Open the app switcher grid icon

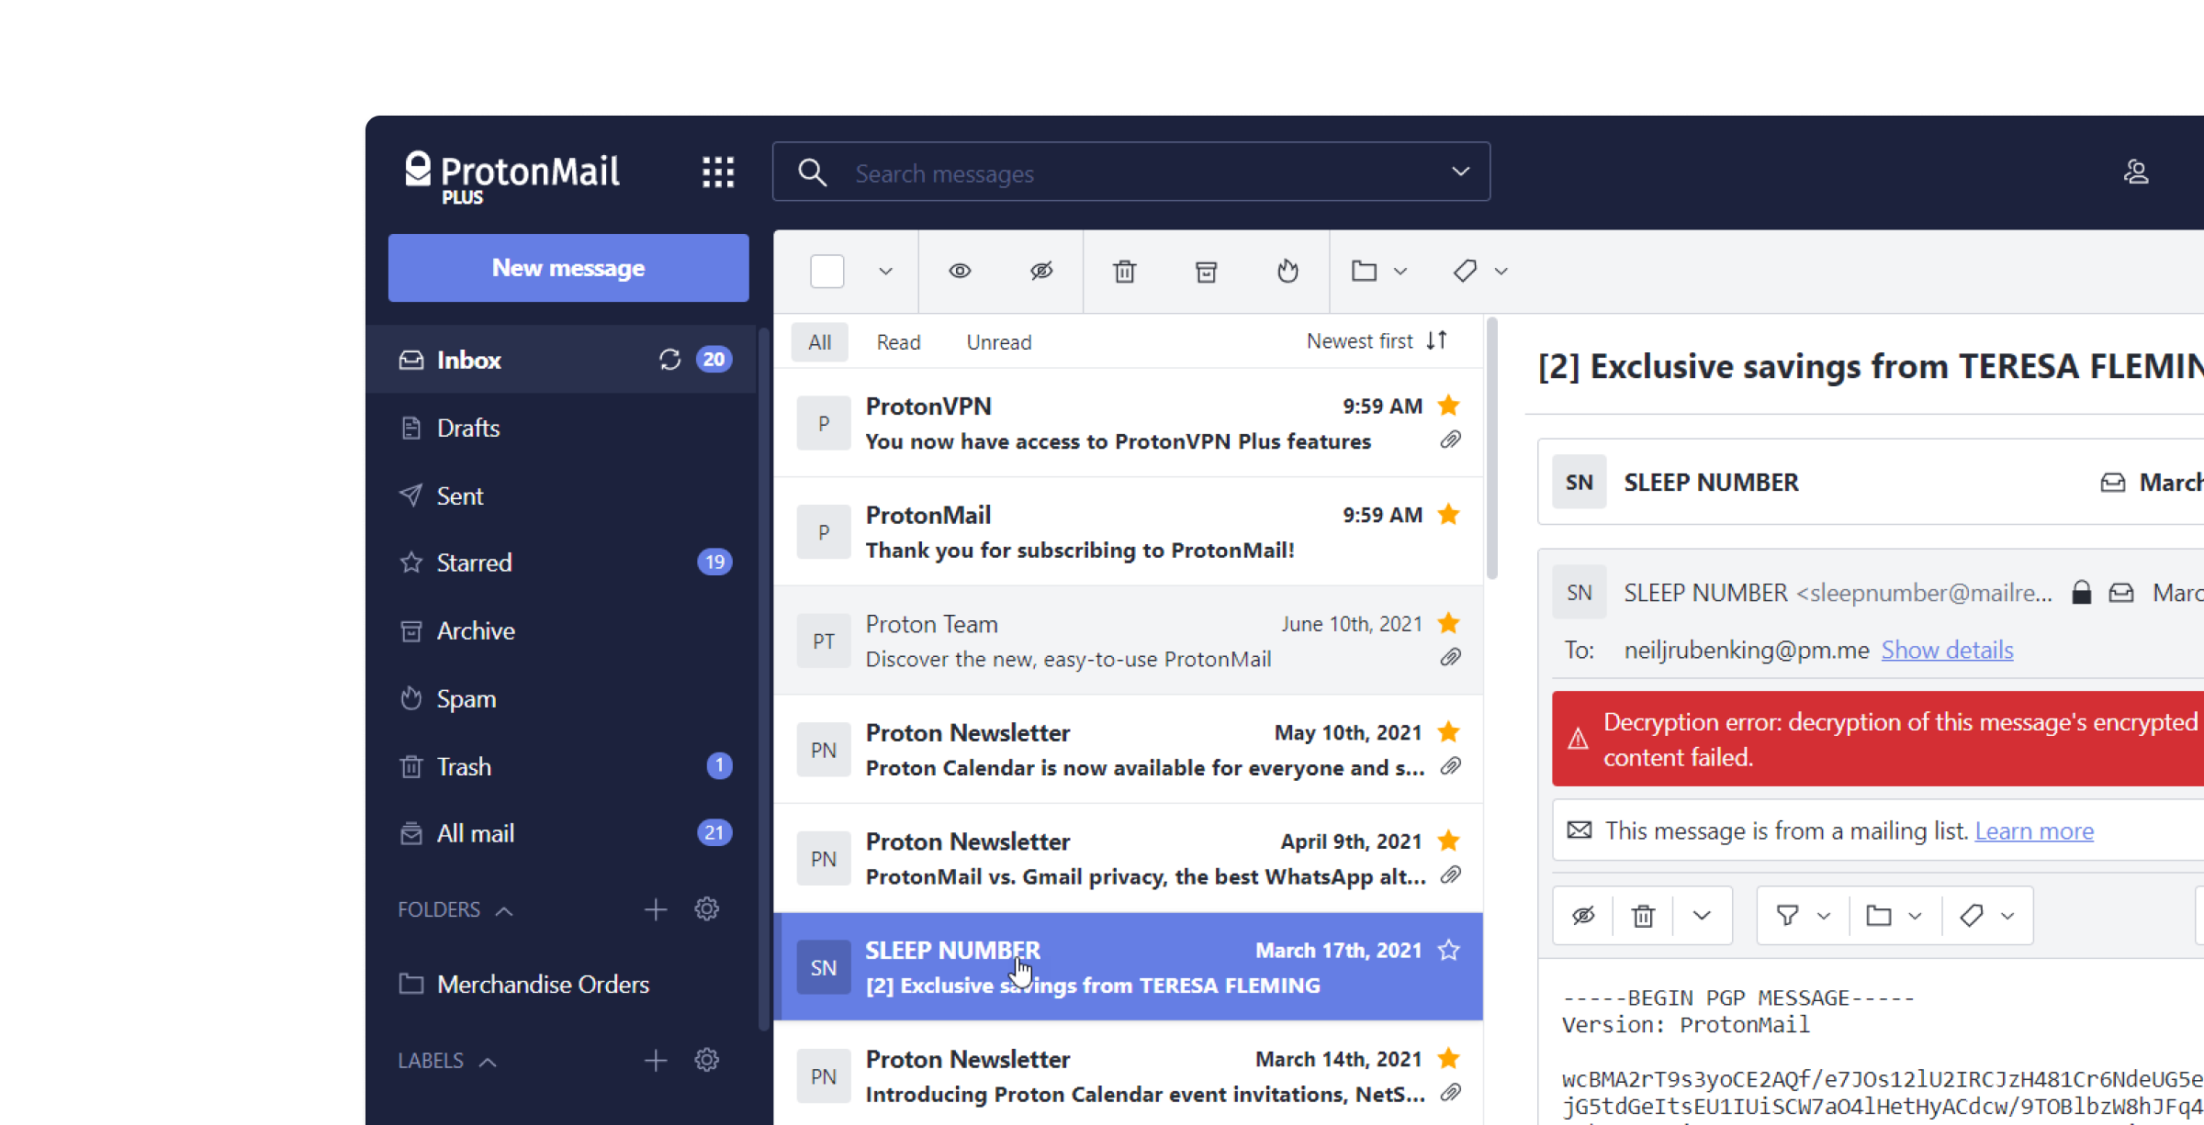[x=717, y=172]
